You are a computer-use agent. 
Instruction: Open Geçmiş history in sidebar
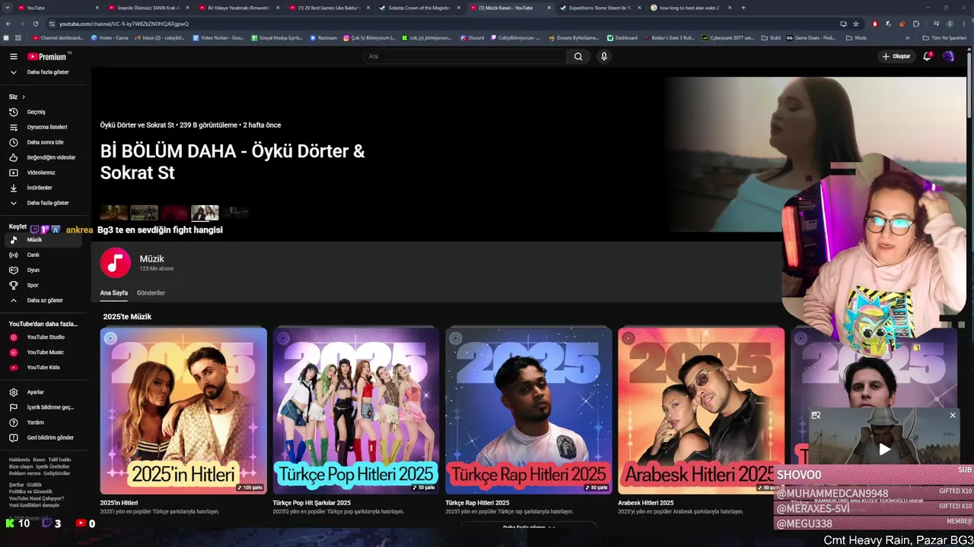click(x=44, y=112)
